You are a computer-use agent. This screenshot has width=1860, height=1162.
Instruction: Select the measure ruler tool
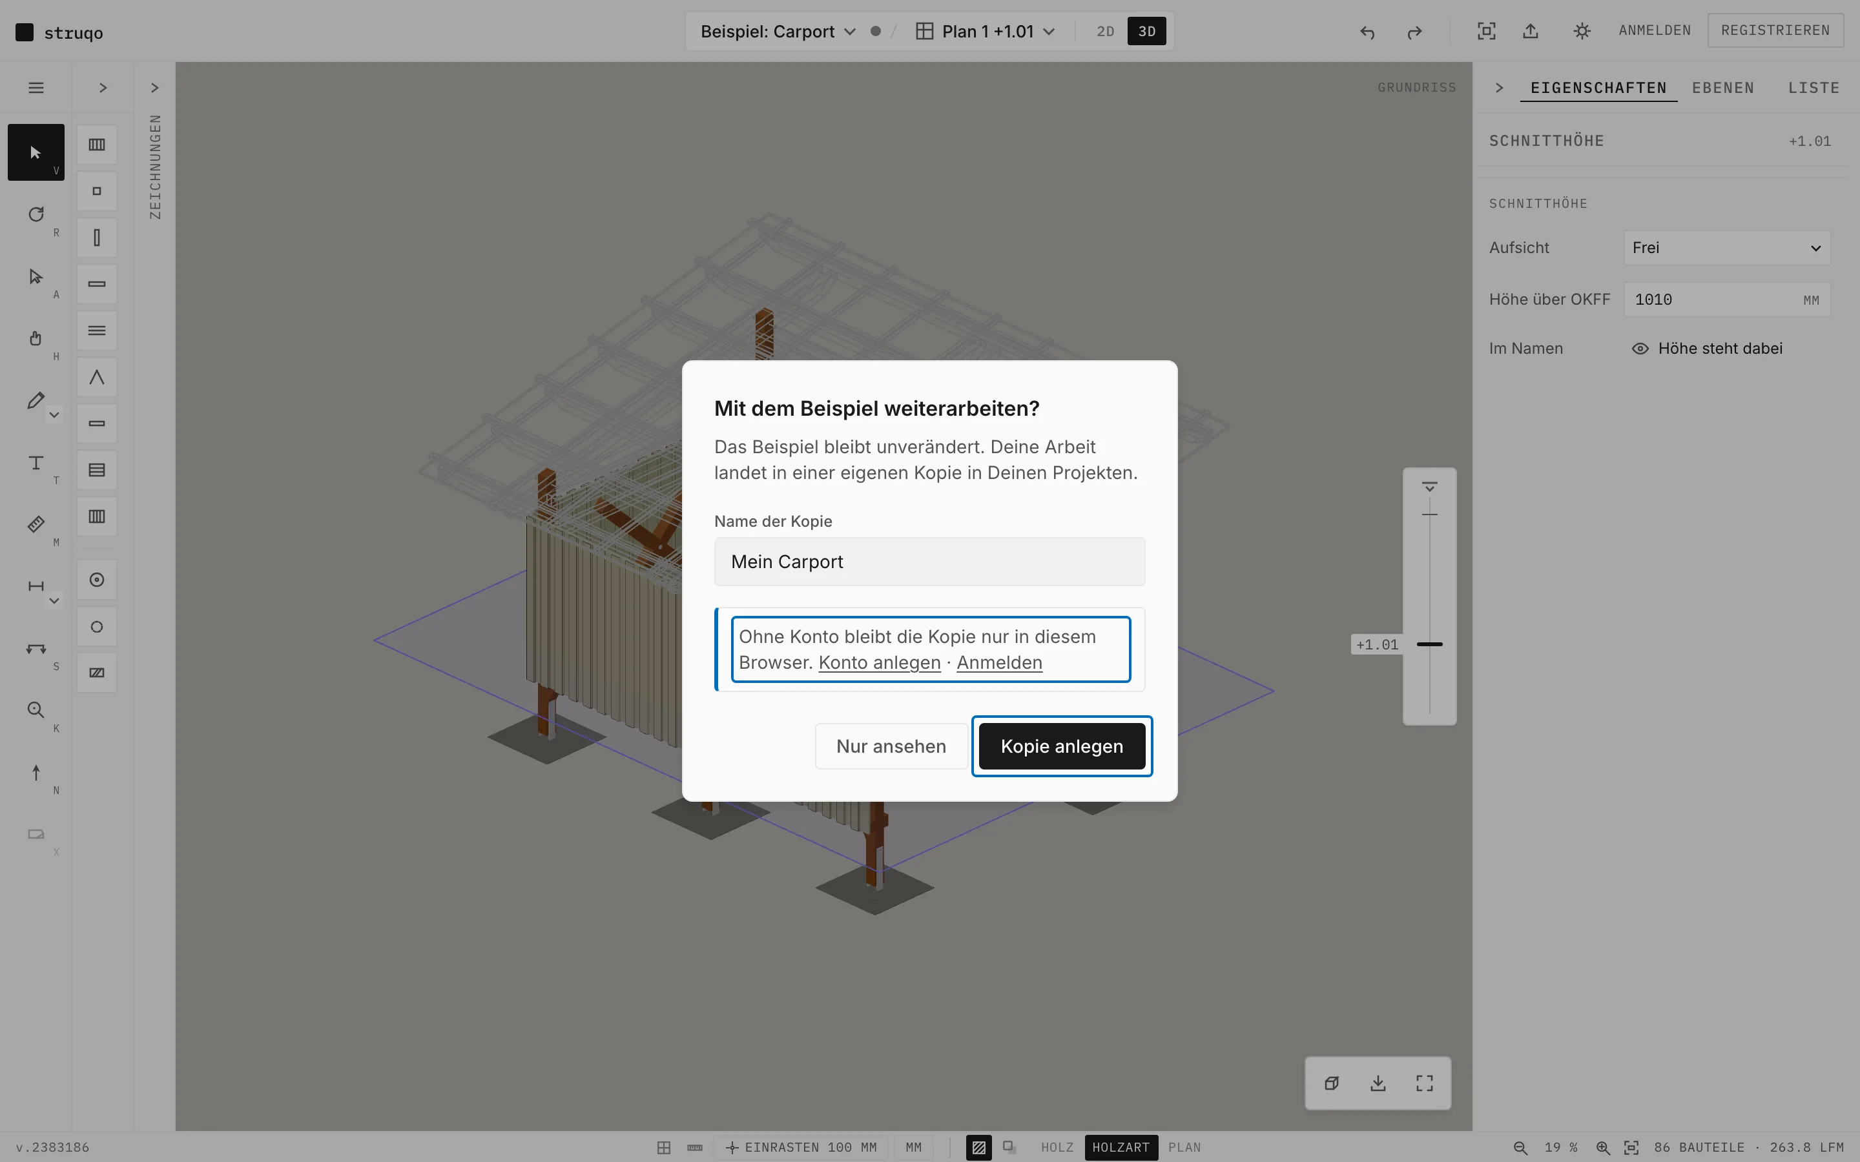pos(36,524)
